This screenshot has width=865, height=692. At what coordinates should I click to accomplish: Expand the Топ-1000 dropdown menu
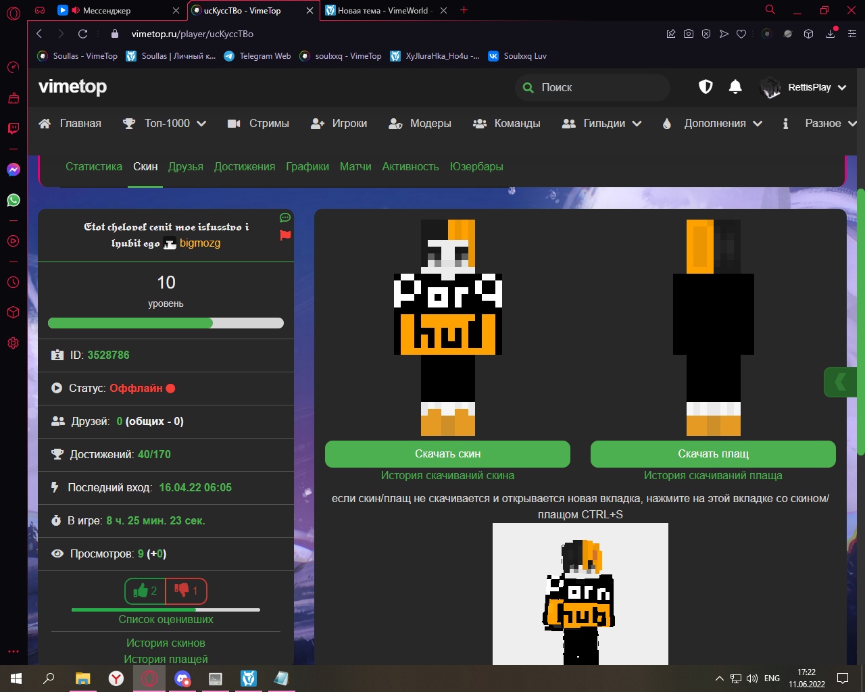164,124
